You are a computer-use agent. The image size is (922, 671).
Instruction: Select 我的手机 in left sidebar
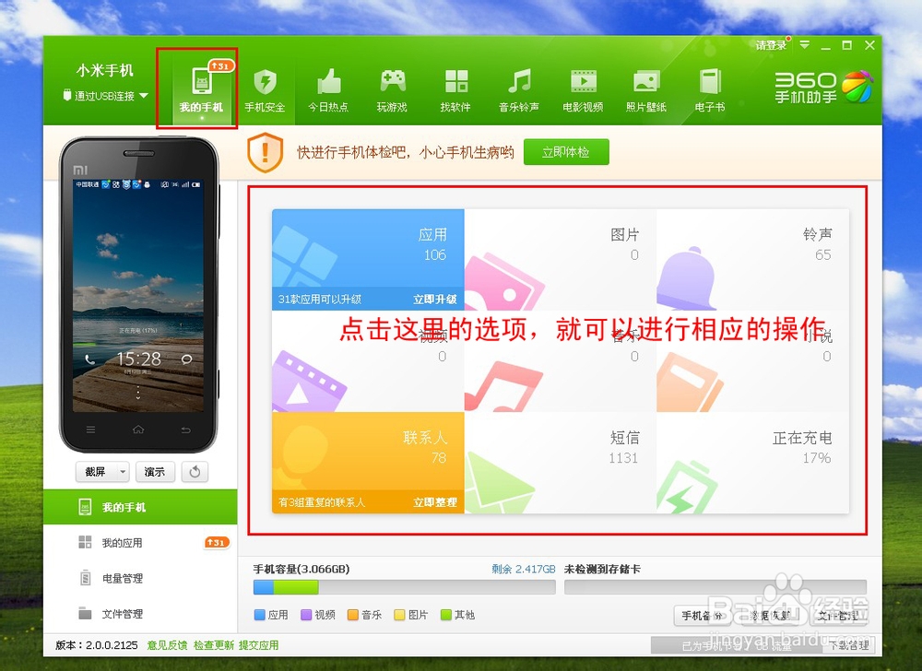(140, 507)
